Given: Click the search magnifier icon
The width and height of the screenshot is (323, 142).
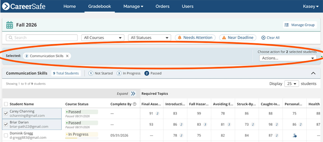Looking at the screenshot, I should (10, 38).
